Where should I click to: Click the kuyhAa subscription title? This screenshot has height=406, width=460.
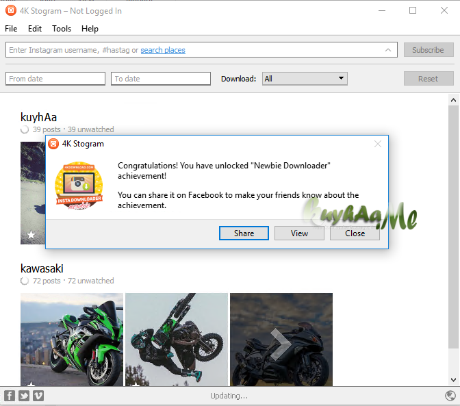click(38, 117)
